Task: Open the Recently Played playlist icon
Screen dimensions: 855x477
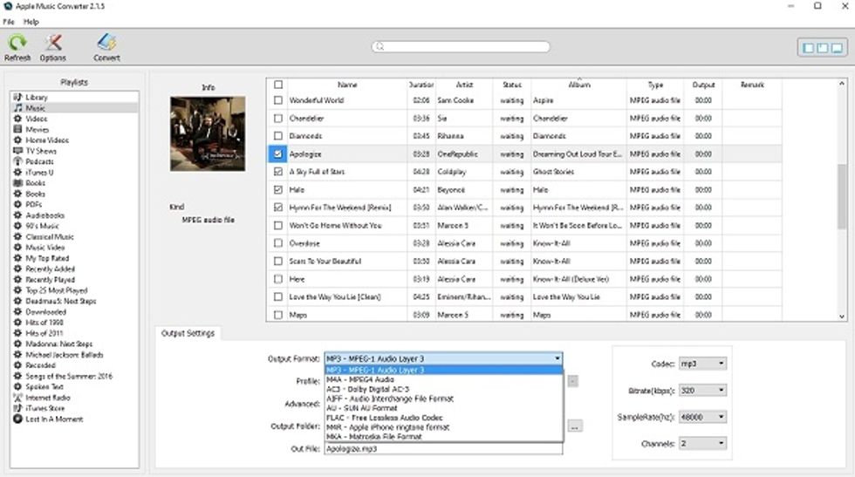Action: click(18, 280)
